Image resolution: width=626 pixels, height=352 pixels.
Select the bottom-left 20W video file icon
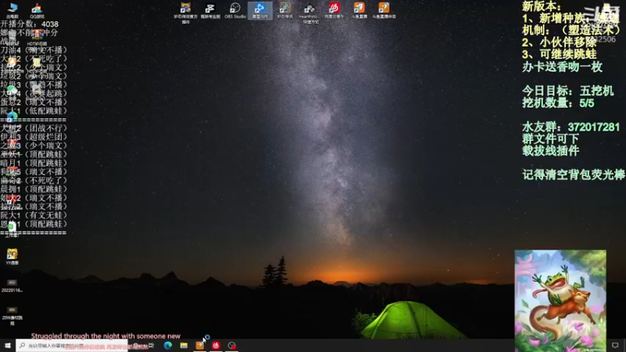(x=12, y=316)
